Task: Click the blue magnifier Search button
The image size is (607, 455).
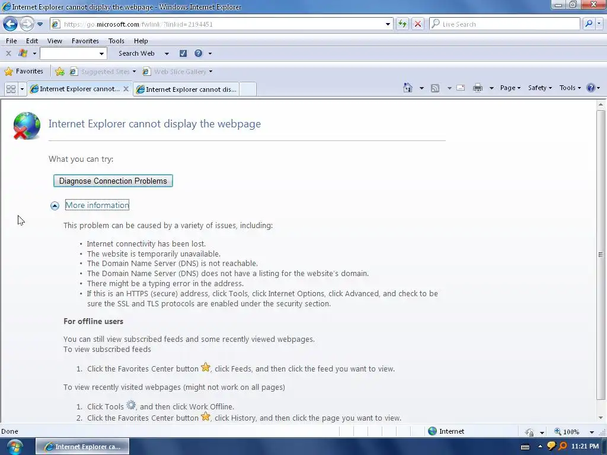Action: coord(589,24)
